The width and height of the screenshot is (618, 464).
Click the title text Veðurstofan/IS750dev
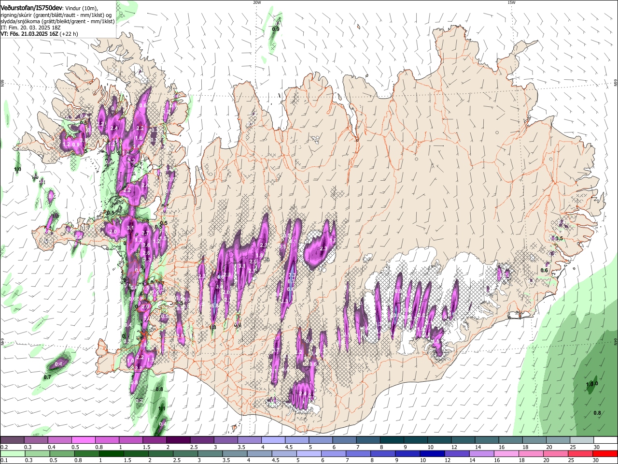[31, 8]
